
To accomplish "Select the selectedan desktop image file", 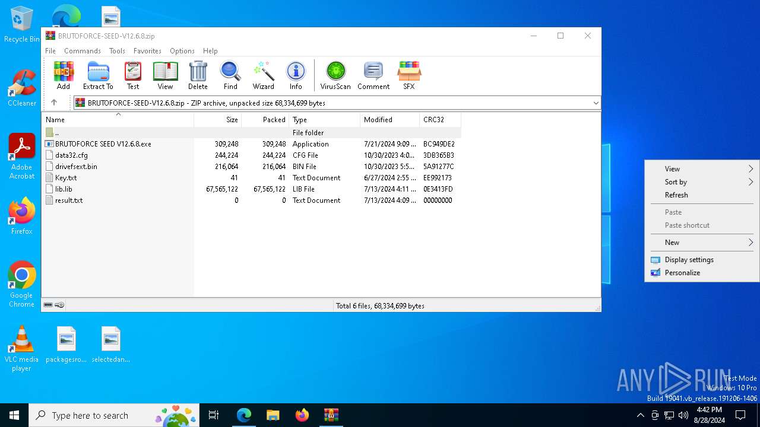I will pos(111,345).
